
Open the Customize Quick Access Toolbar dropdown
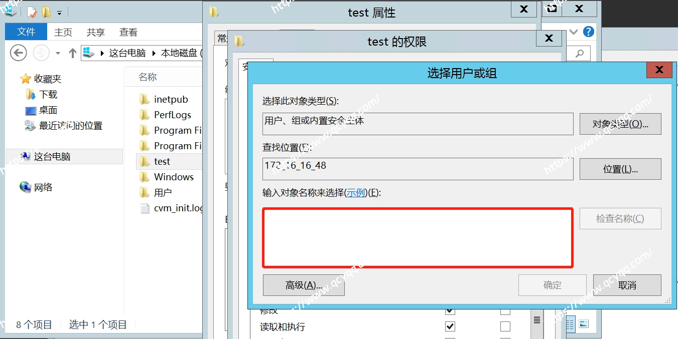59,13
